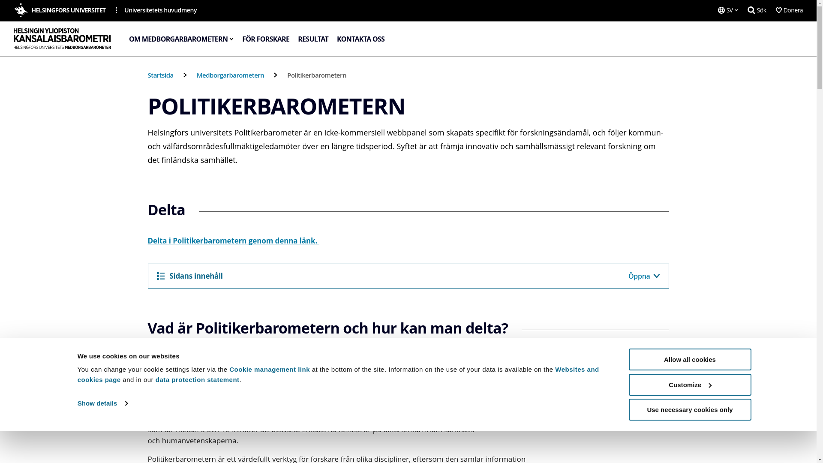This screenshot has height=463, width=823.
Task: Click the Helsingfors Universitet flame logo
Action: coord(21,10)
